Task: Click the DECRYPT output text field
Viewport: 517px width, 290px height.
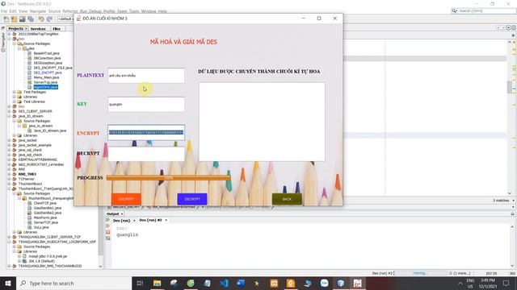Action: click(x=146, y=154)
